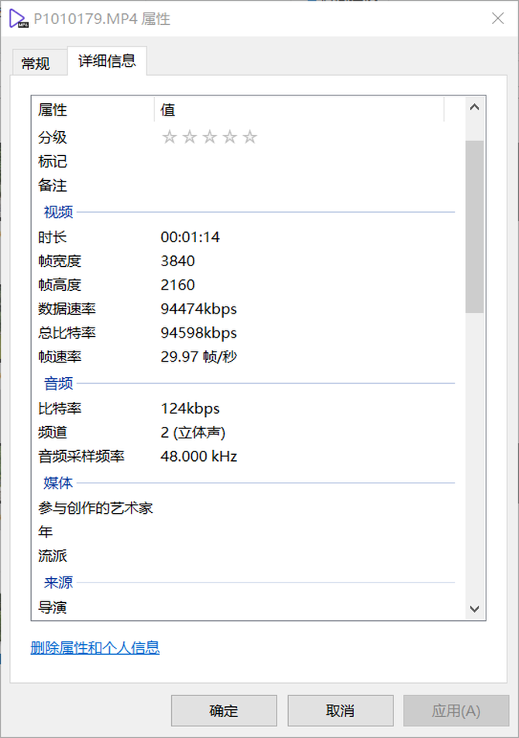Set rating to three stars

coord(209,137)
